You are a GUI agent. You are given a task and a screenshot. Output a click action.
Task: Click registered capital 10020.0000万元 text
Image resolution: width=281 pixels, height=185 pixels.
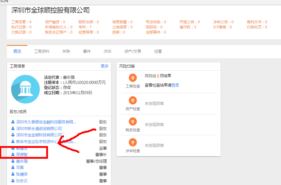pyautogui.click(x=85, y=82)
